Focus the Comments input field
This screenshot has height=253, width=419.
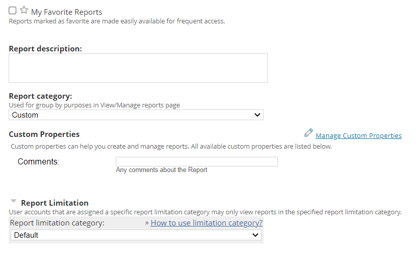point(197,162)
